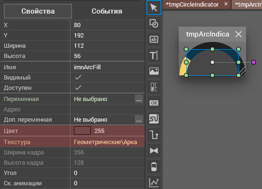The height and width of the screenshot is (189, 262).
Task: Select the trend chart tool
Action: coord(154,182)
